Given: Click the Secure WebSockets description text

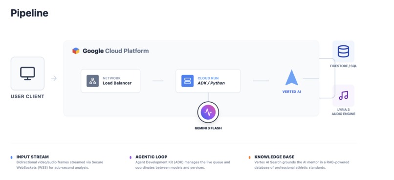Looking at the screenshot, I should click(60, 165).
